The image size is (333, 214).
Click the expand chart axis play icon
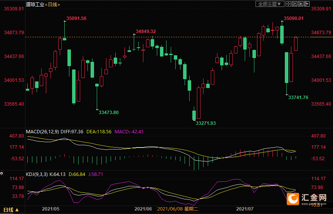301,4
